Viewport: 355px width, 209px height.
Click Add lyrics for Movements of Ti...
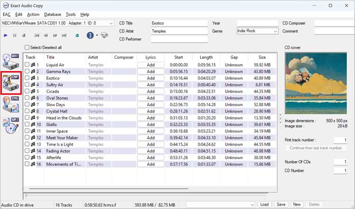[151, 164]
